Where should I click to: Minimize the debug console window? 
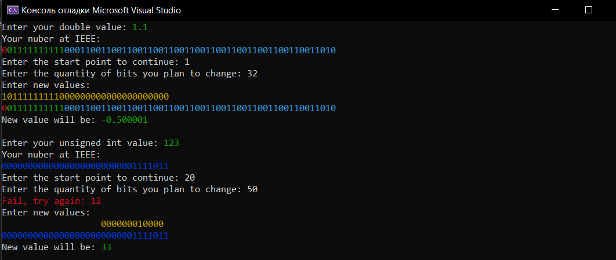(x=555, y=10)
